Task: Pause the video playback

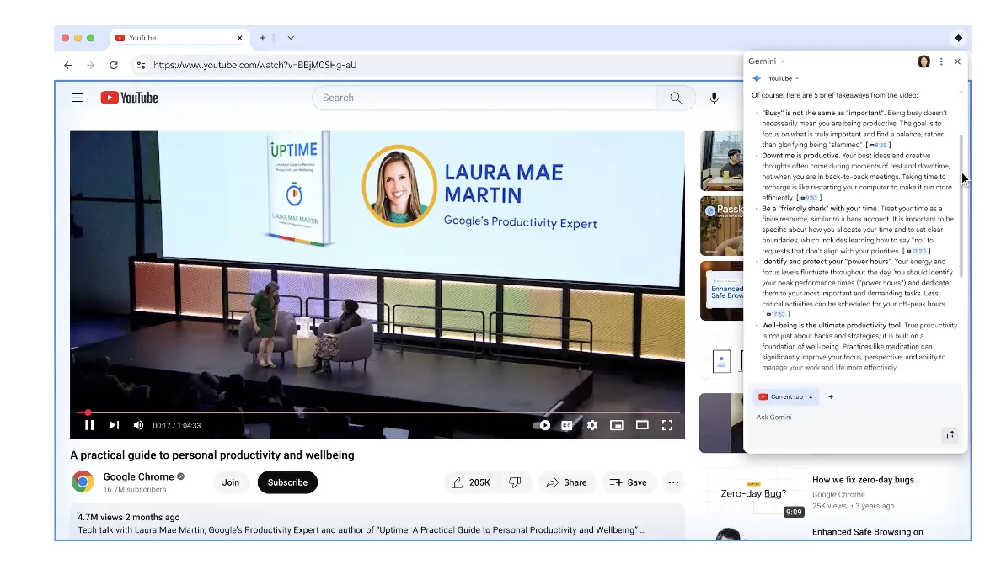Action: pyautogui.click(x=89, y=425)
